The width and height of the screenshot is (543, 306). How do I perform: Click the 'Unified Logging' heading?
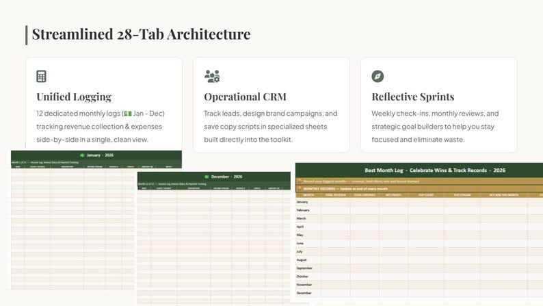tap(74, 97)
